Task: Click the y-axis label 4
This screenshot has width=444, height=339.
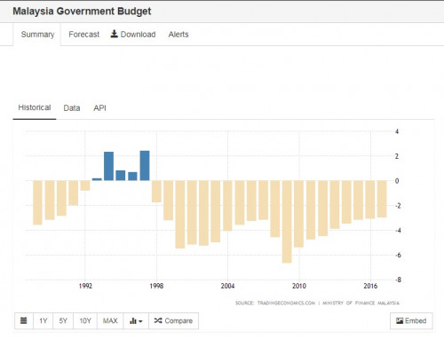Action: (397, 131)
